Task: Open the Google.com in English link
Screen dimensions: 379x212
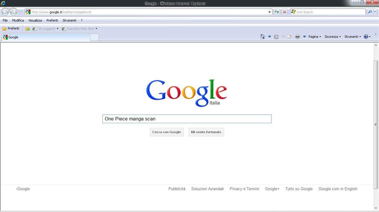Action: [x=338, y=189]
